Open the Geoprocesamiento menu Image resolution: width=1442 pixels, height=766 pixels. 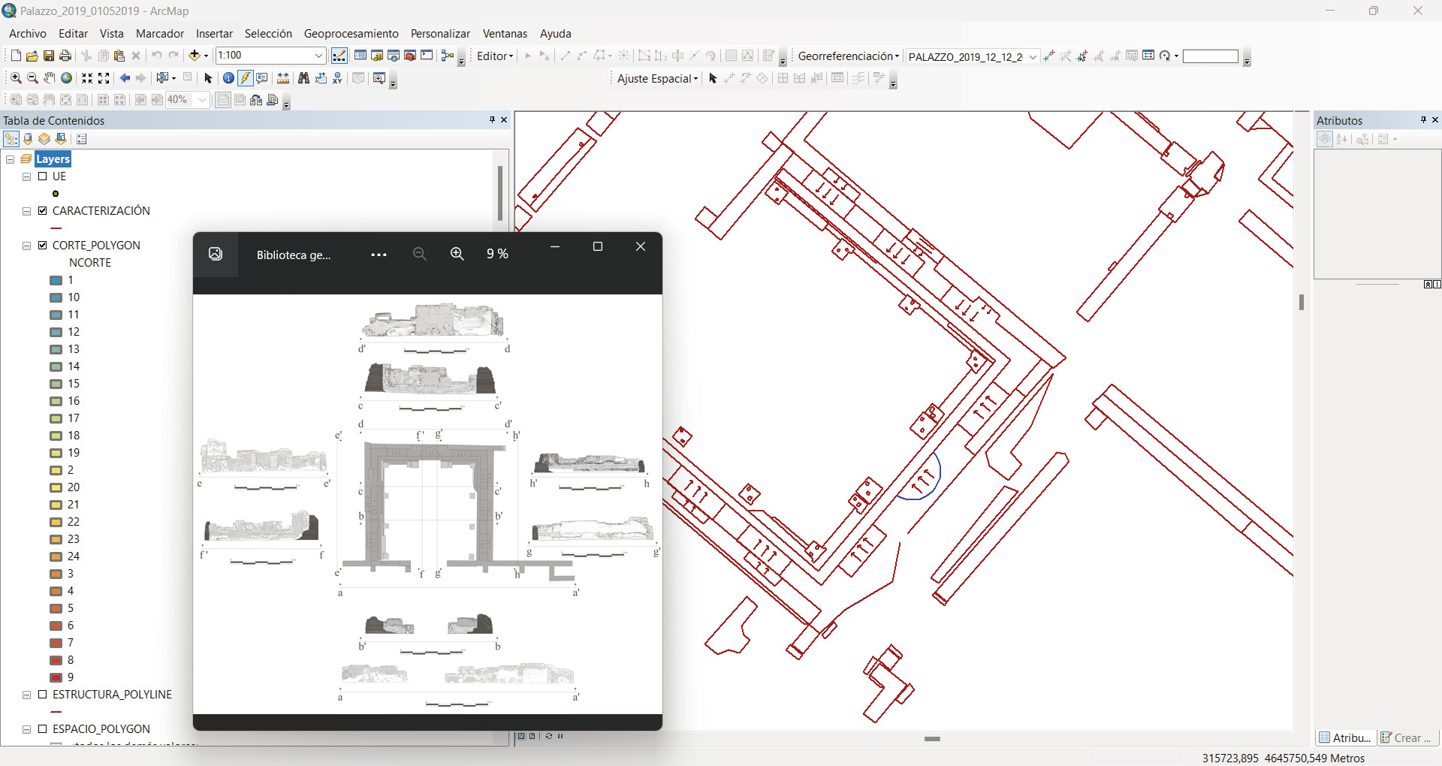click(351, 34)
